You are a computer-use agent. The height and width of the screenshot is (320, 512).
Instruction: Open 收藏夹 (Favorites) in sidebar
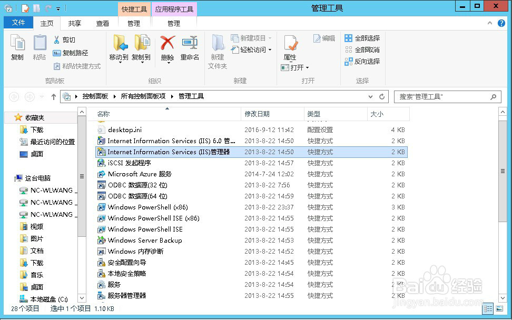35,117
